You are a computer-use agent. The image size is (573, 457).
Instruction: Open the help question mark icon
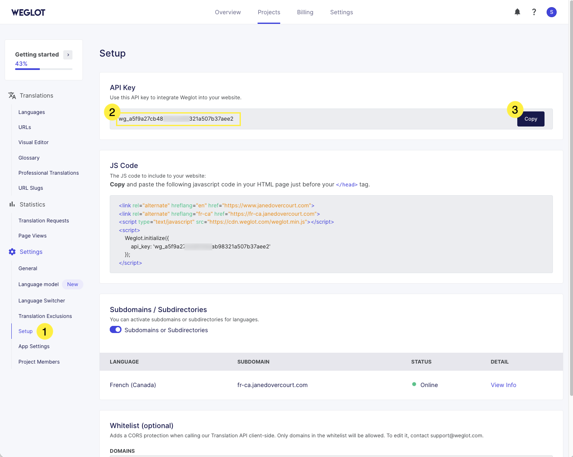click(x=534, y=12)
